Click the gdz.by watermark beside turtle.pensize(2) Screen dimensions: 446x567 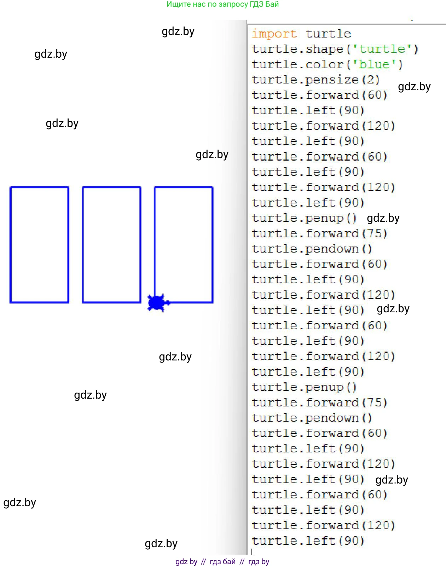[414, 87]
